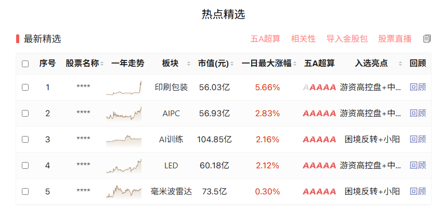This screenshot has width=442, height=210.
Task: Sort by 板块 column arrows
Action: click(189, 64)
